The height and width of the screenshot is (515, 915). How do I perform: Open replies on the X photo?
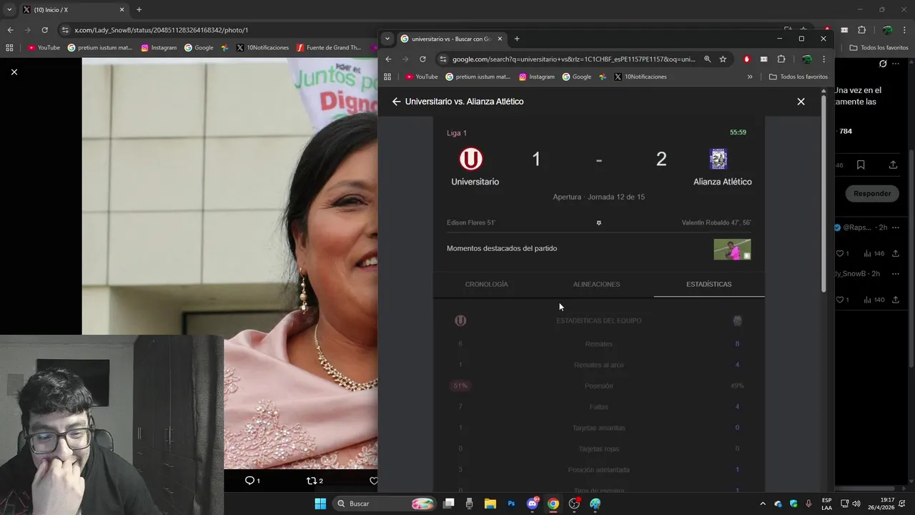[252, 481]
